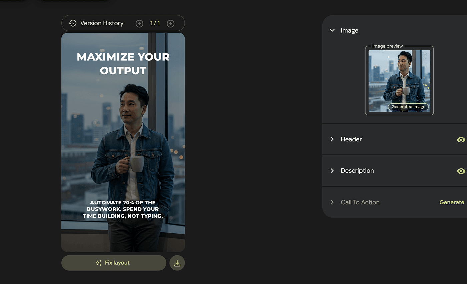Collapse the Image section chevron

pos(332,30)
